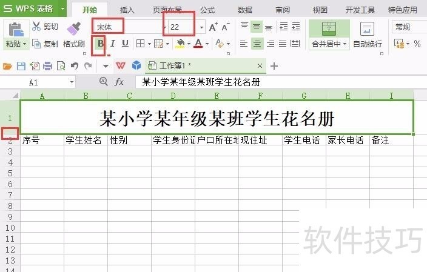Click the distributed alignment icon
The image size is (427, 272).
[295, 43]
